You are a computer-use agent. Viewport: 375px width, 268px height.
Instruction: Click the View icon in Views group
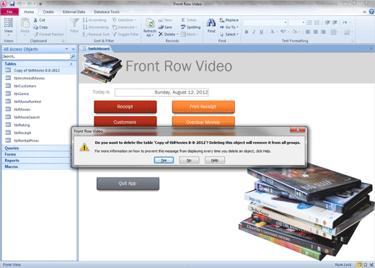click(x=9, y=22)
